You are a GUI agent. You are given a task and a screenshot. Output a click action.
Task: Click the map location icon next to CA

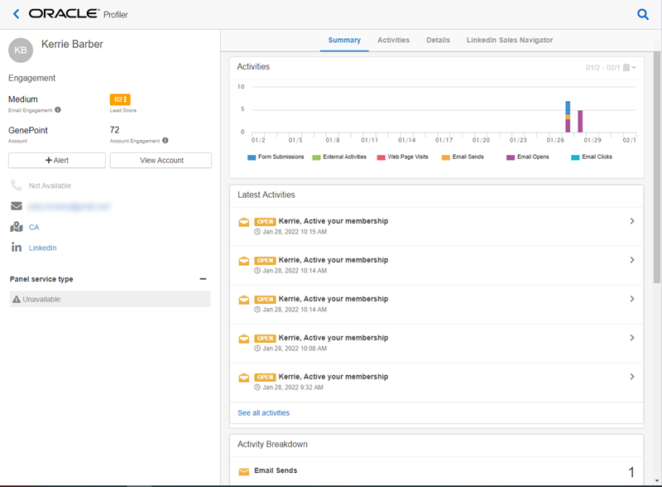coord(17,227)
